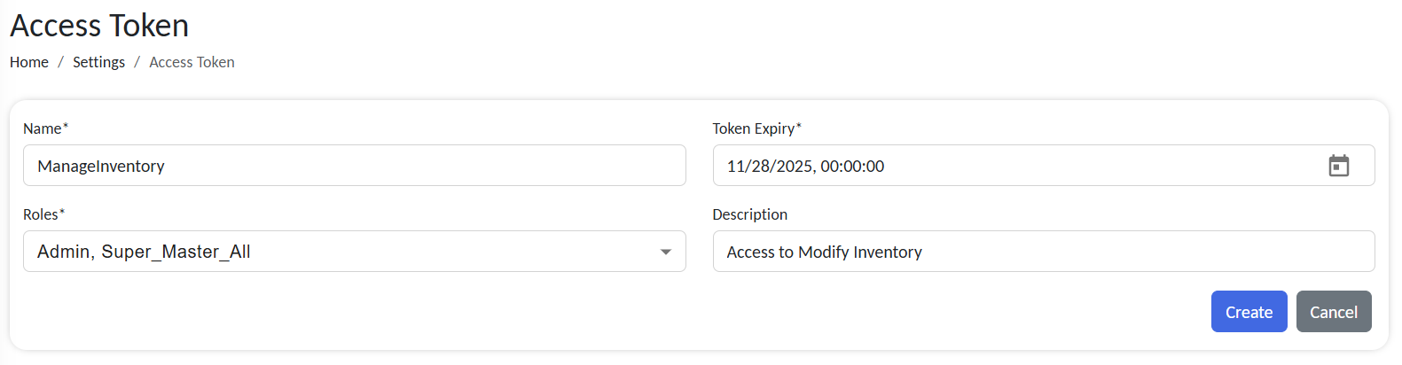Click the 'Name*' field label
The height and width of the screenshot is (365, 1402).
pos(44,128)
